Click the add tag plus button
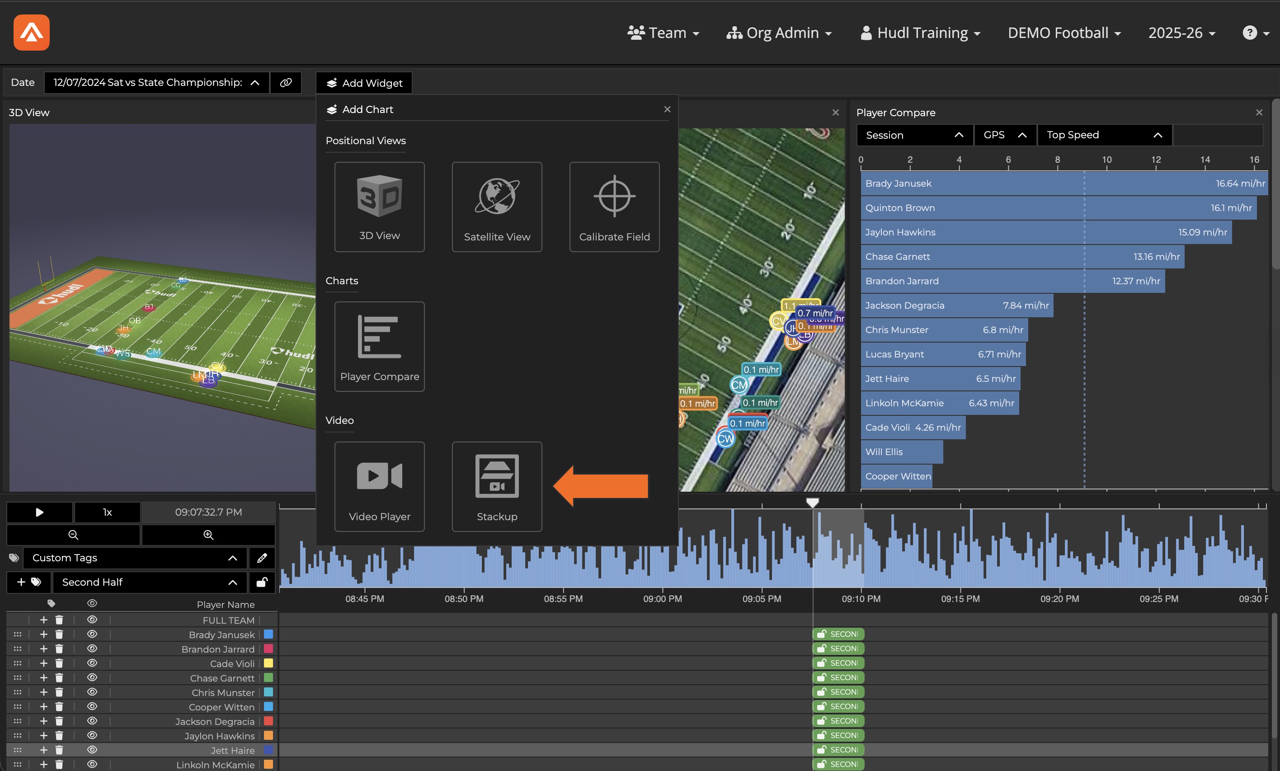The width and height of the screenshot is (1280, 771). (x=28, y=582)
